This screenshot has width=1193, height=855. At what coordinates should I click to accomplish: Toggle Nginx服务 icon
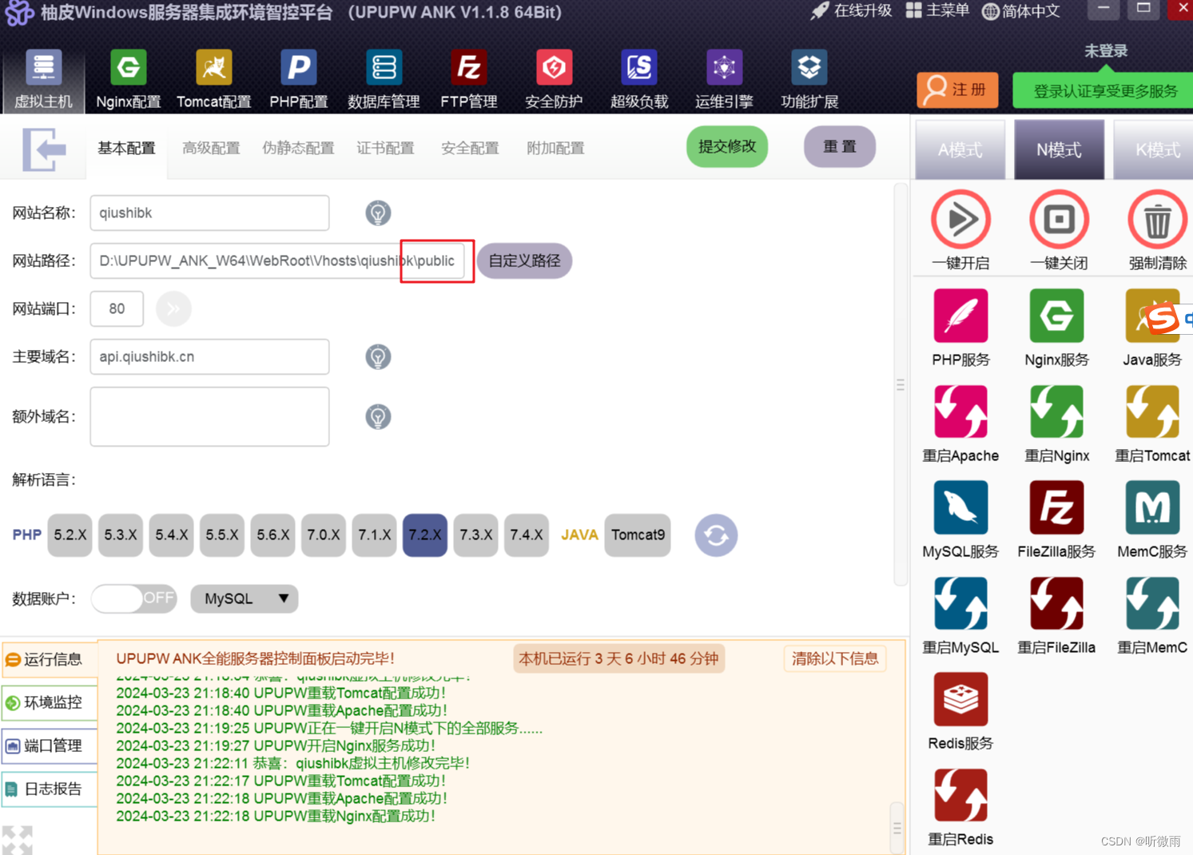(1056, 316)
